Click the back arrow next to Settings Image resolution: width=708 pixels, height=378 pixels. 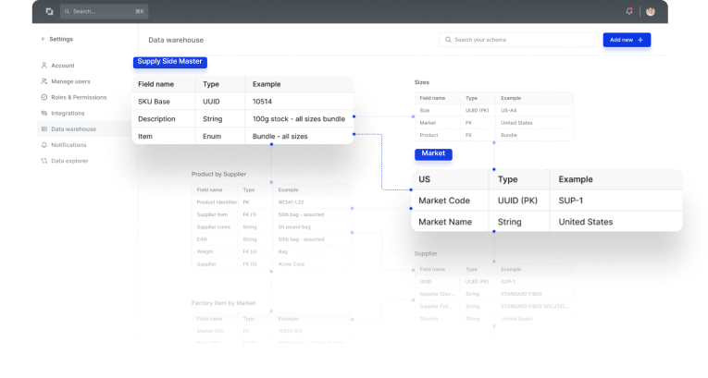pos(43,39)
